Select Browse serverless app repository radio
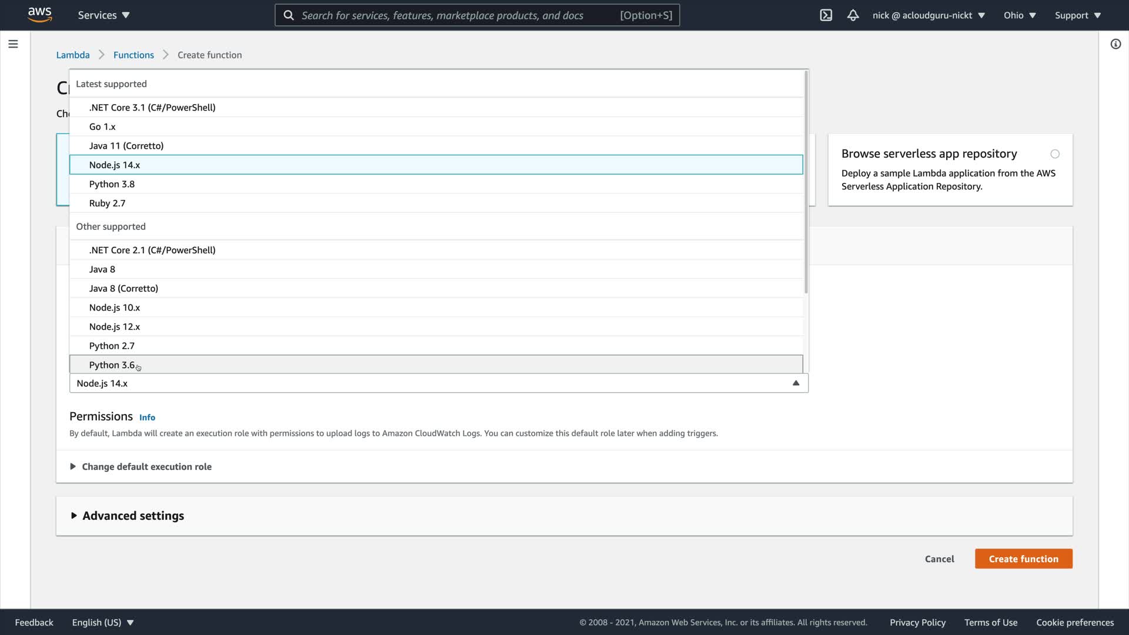 (1055, 154)
